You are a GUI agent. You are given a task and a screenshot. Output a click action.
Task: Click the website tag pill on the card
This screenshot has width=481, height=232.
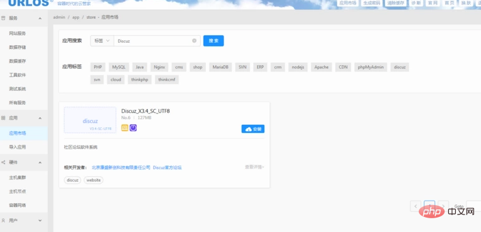point(94,180)
